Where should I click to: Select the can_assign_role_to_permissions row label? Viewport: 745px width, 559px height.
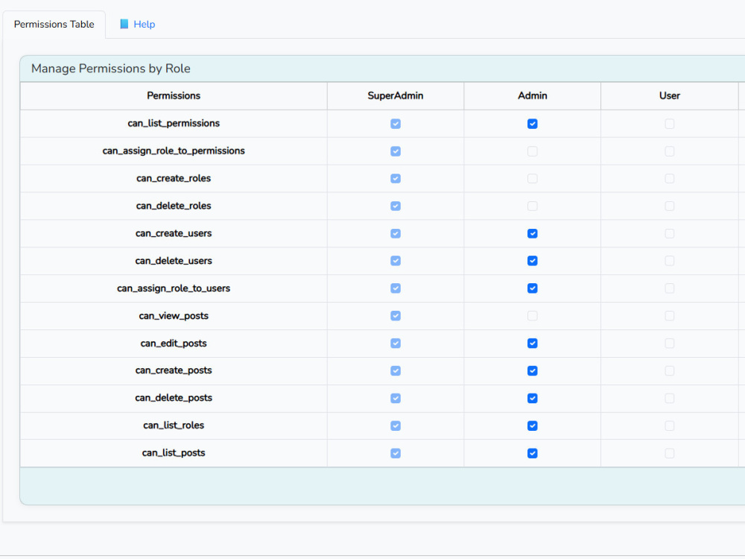pos(174,151)
